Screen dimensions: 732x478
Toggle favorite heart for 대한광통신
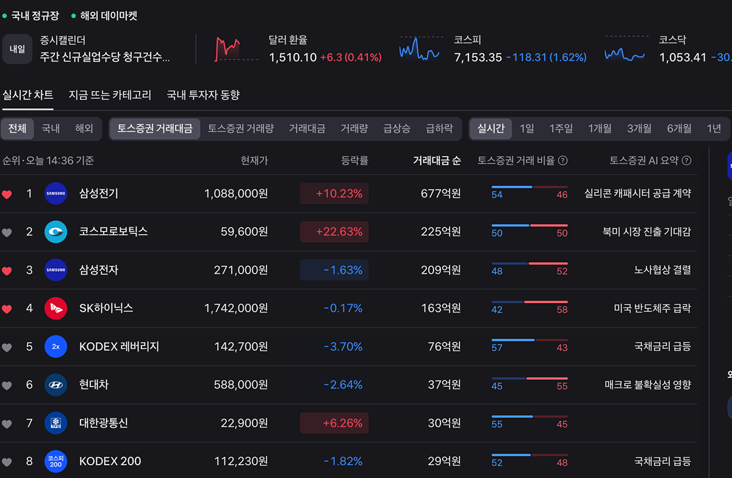coord(7,424)
